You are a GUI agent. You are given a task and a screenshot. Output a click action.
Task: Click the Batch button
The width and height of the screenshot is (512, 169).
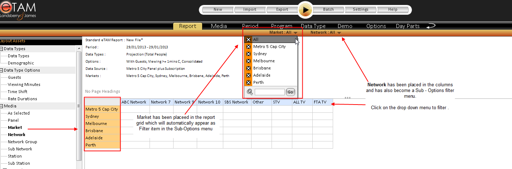pos(328,10)
